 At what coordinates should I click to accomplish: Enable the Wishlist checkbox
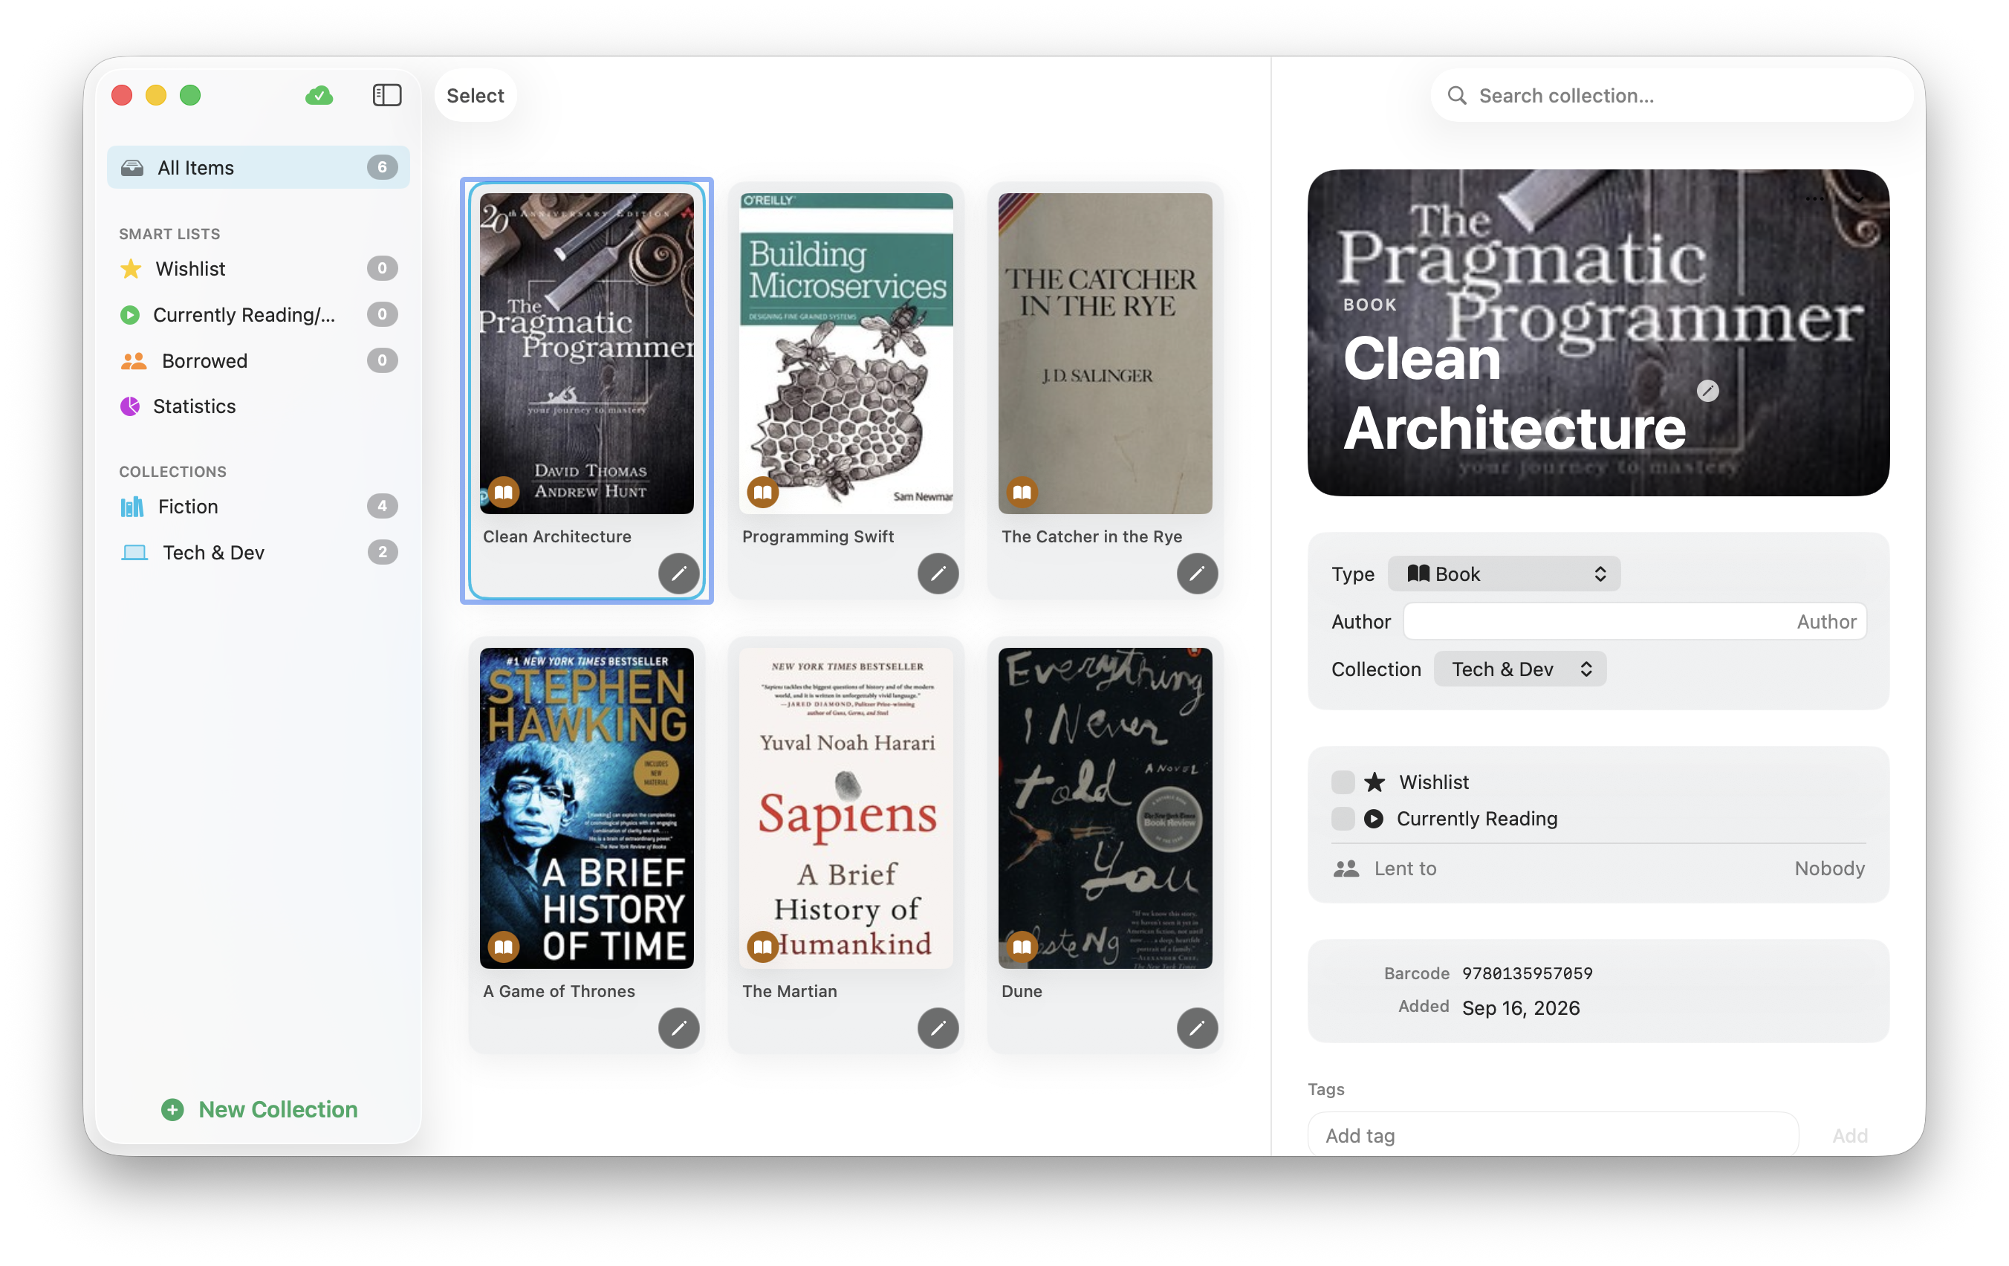[x=1343, y=782]
